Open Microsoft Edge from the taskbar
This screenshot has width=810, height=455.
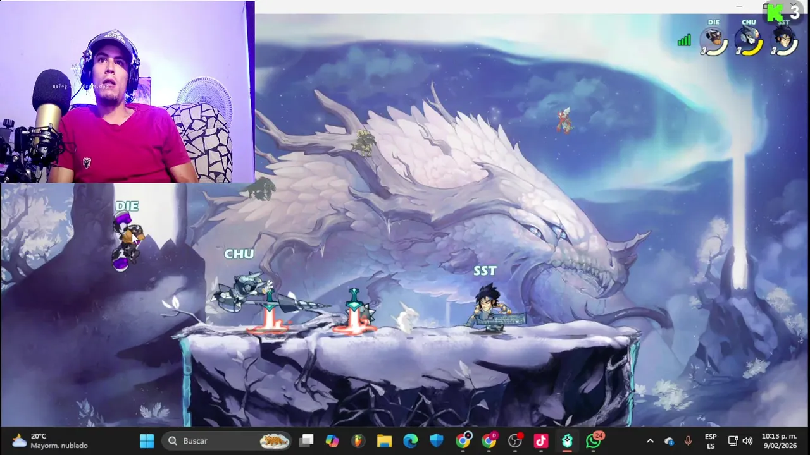pos(411,440)
